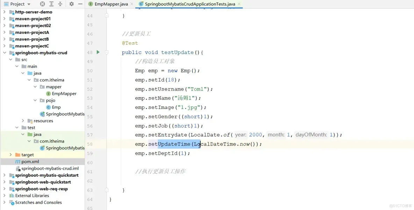This screenshot has width=414, height=210.
Task: Place cursor on empty line 62
Action: (x=260, y=181)
